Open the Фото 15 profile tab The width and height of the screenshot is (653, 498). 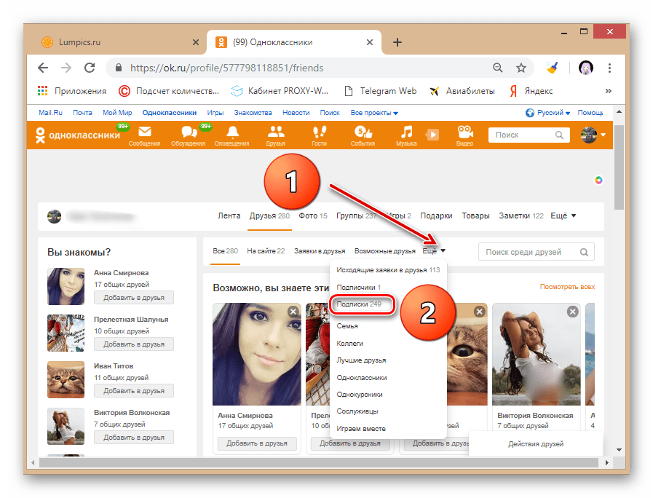point(313,216)
